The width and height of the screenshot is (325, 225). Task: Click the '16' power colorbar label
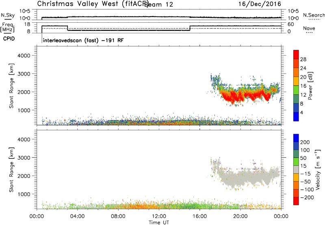coord(303,86)
